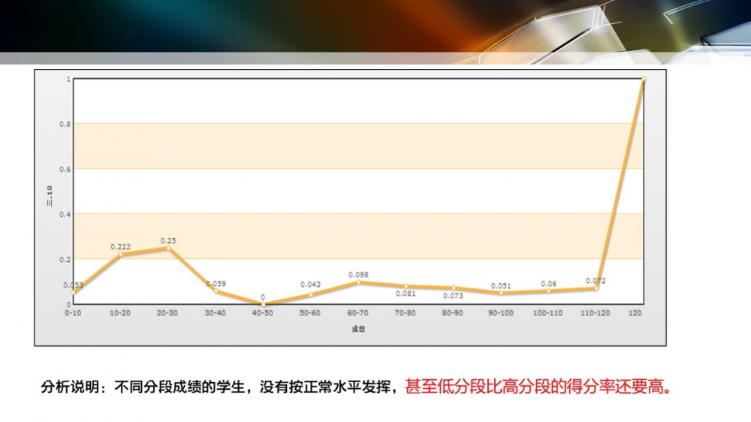Click the peak data point at 120

(644, 79)
